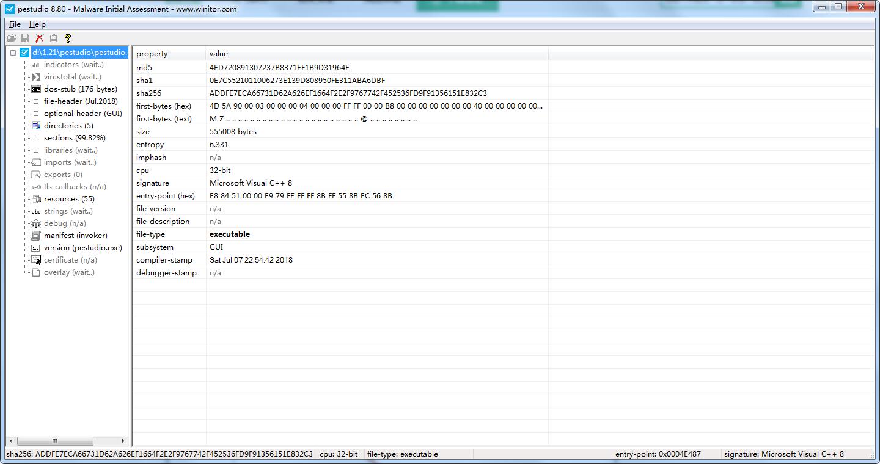The height and width of the screenshot is (464, 880).
Task: Click the version '1.0' icon
Action: (x=36, y=248)
